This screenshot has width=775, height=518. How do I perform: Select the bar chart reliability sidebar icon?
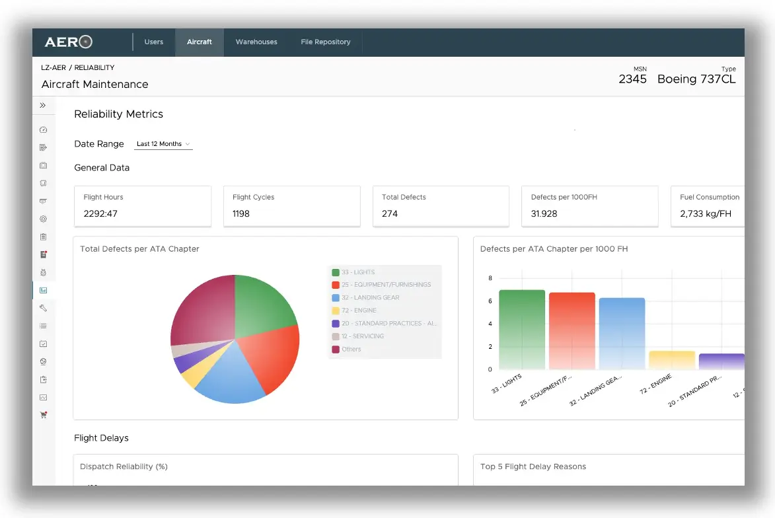pos(44,290)
